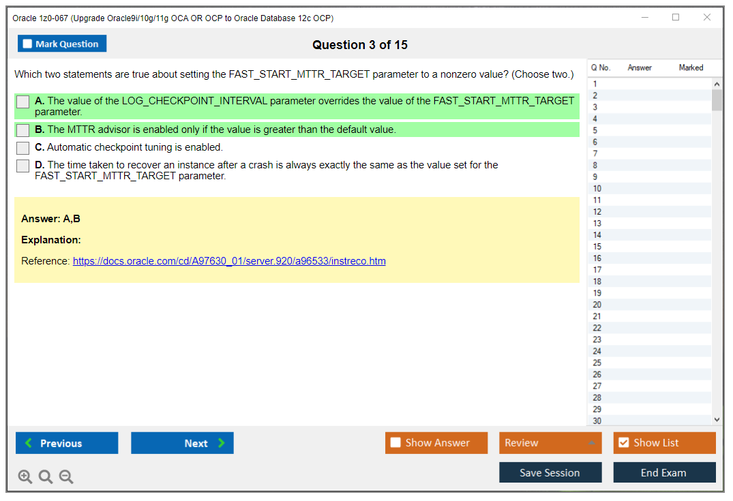This screenshot has width=733, height=501.
Task: Click the white square icon on Show Answer
Action: click(x=395, y=442)
